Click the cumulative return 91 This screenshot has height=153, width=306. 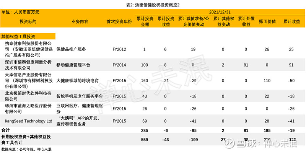(x=291, y=65)
